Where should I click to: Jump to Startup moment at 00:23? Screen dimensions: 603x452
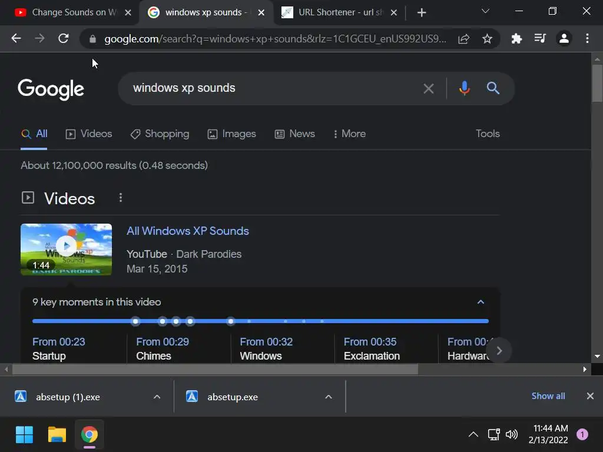pos(59,349)
